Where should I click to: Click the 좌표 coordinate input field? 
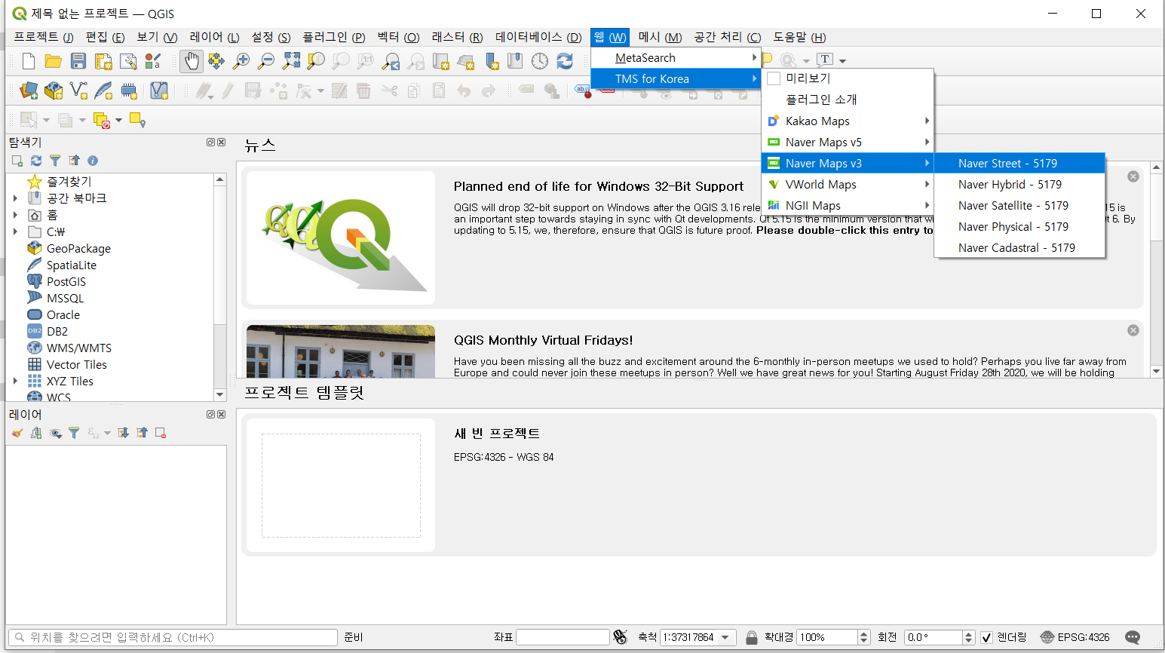coord(563,637)
